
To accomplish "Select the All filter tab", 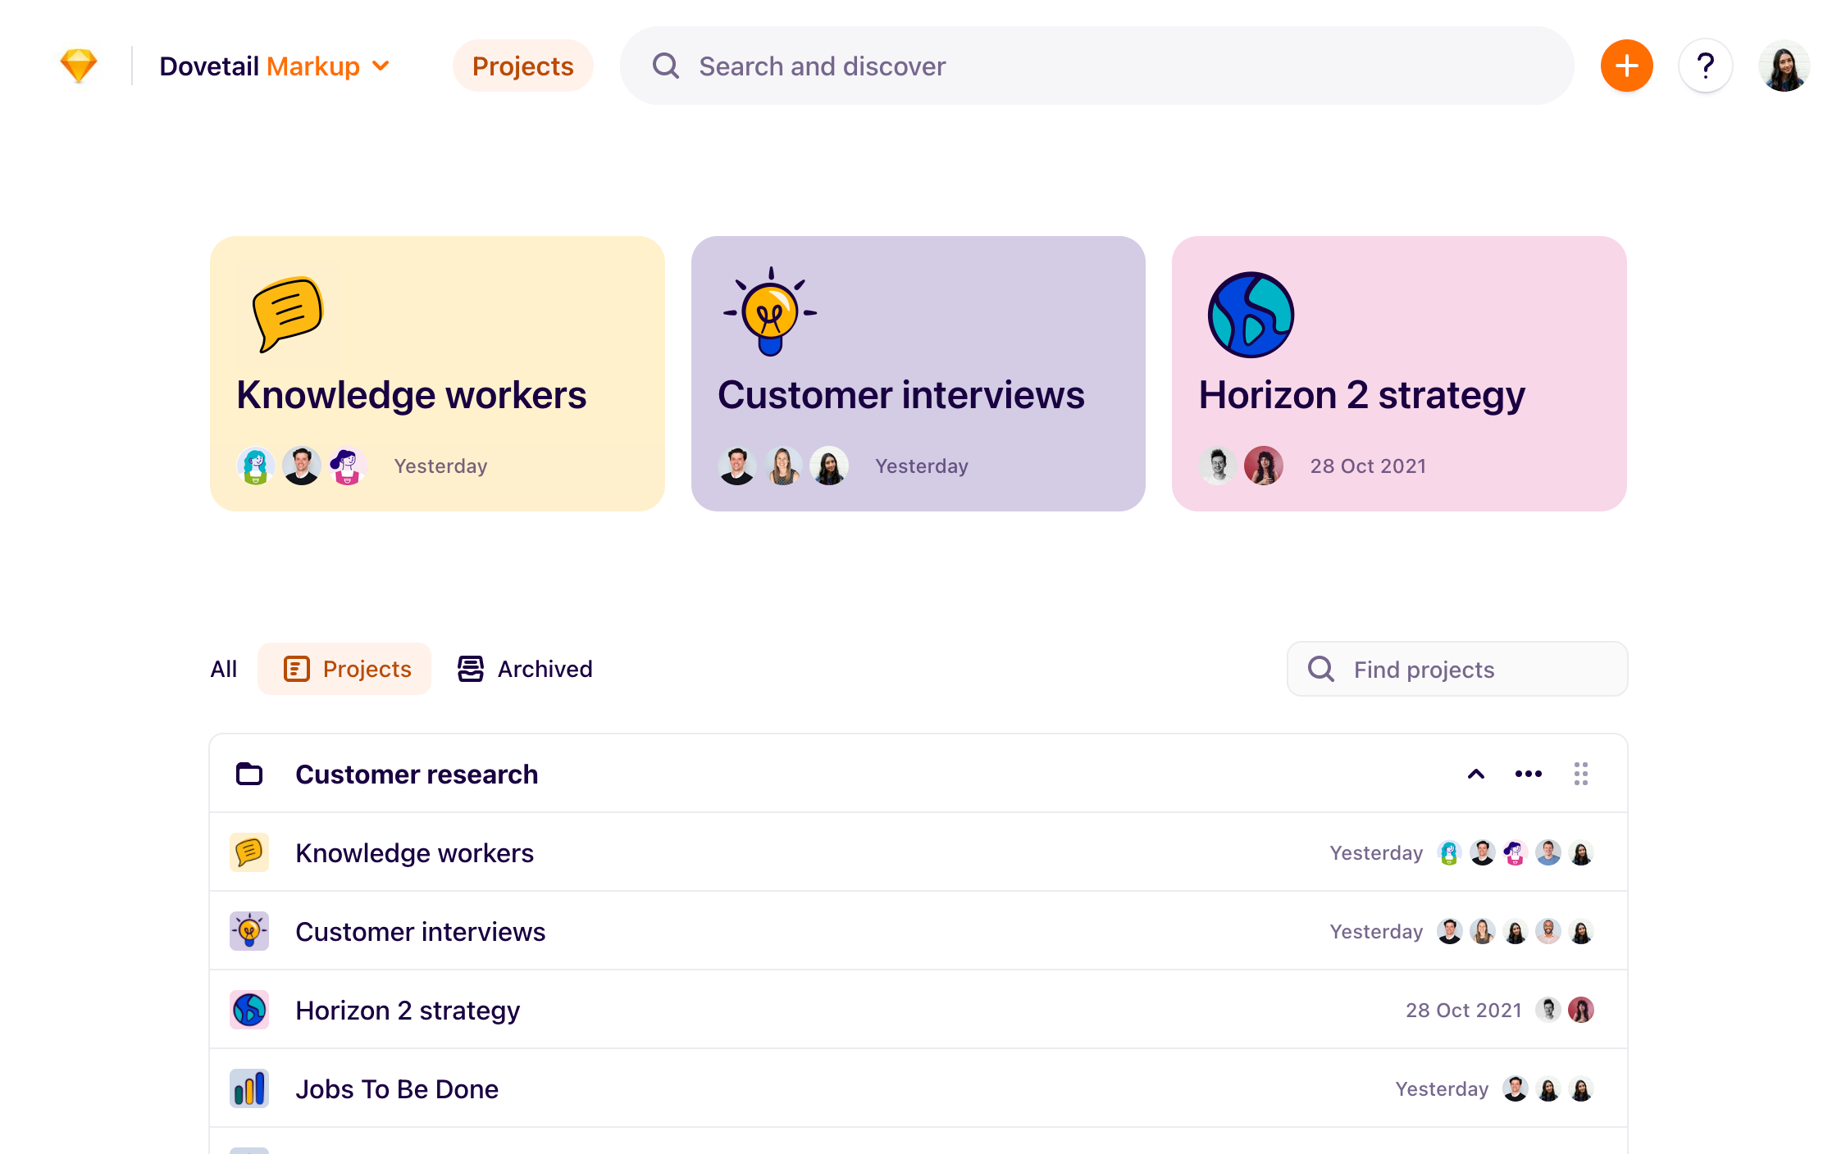I will pos(223,669).
